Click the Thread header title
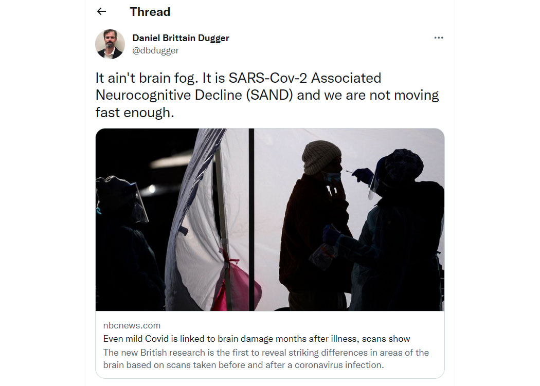This screenshot has width=540, height=386. tap(150, 12)
